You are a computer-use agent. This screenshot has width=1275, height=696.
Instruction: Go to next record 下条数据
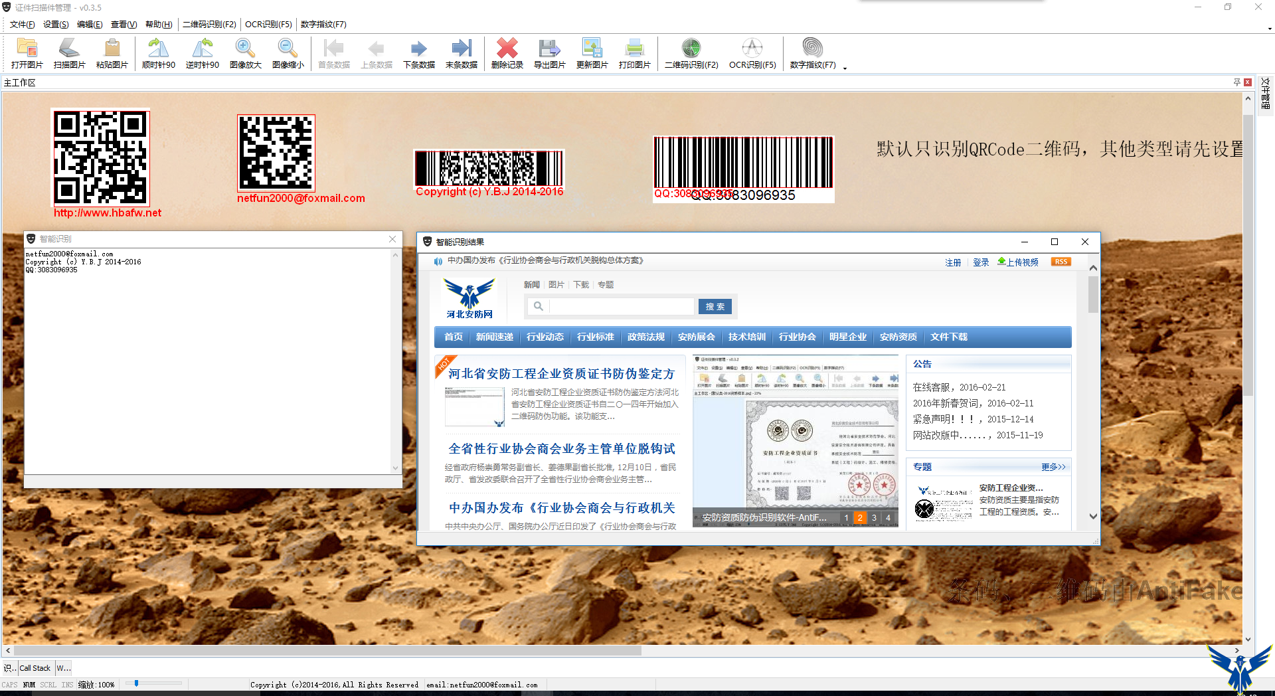click(x=419, y=53)
